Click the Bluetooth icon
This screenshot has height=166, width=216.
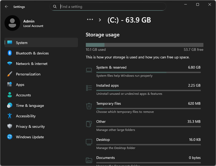pos(10,53)
